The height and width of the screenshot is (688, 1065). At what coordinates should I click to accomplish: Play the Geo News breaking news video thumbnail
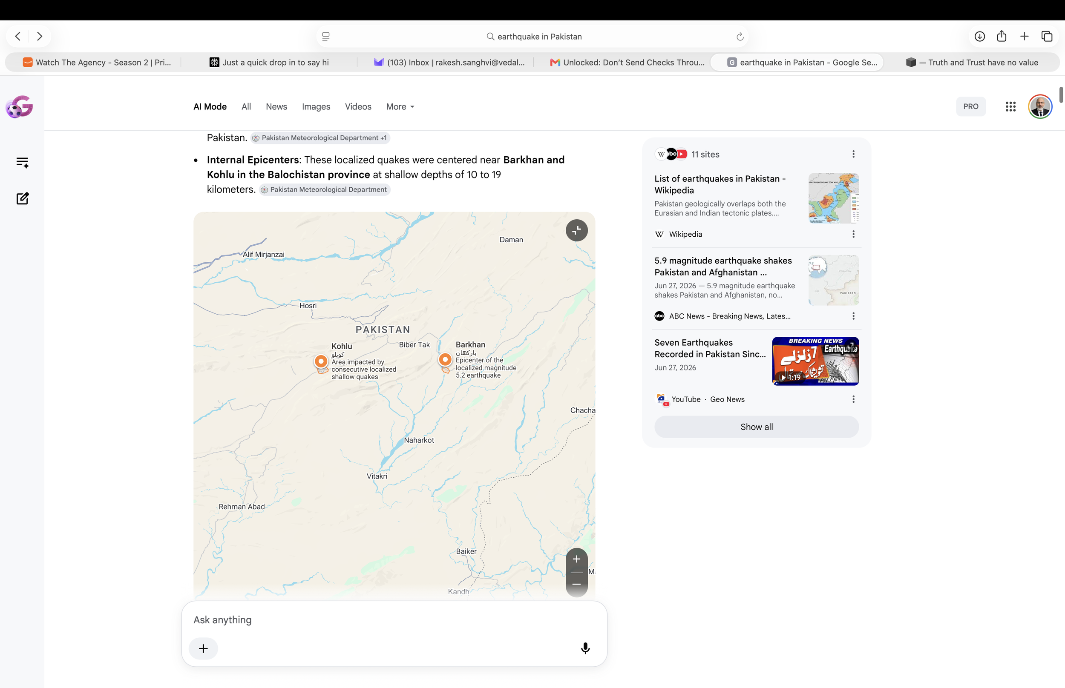point(815,361)
